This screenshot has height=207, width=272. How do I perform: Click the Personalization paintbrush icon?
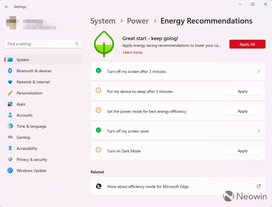click(x=10, y=93)
